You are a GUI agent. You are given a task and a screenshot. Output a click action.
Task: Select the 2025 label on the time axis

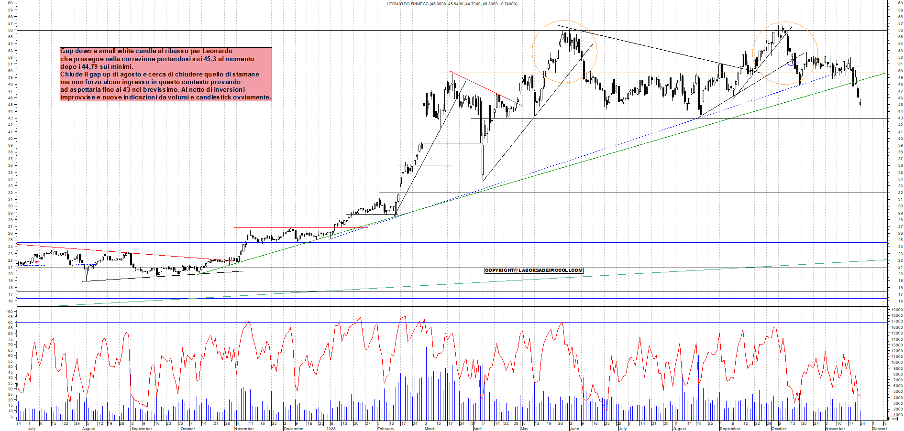330,429
